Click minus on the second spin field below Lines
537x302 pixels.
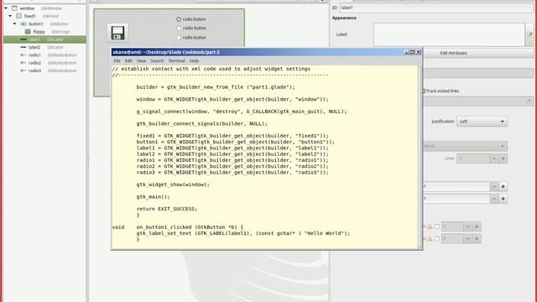494,199
